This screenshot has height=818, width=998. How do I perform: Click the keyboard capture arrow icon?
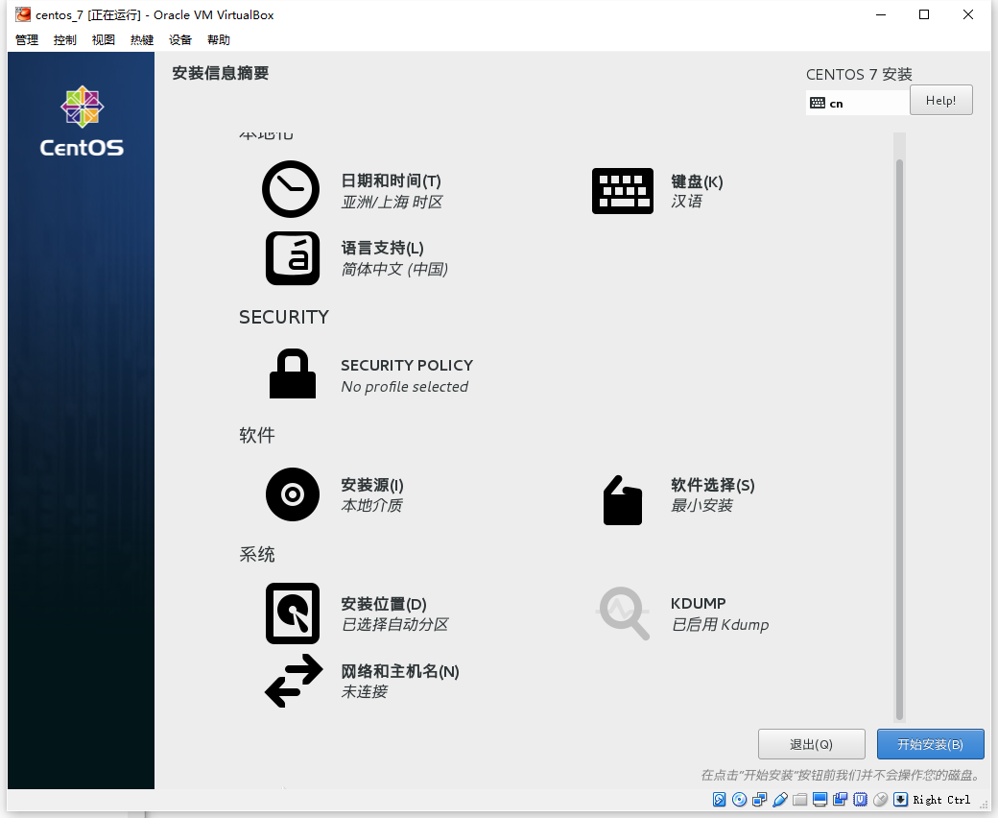click(x=901, y=800)
